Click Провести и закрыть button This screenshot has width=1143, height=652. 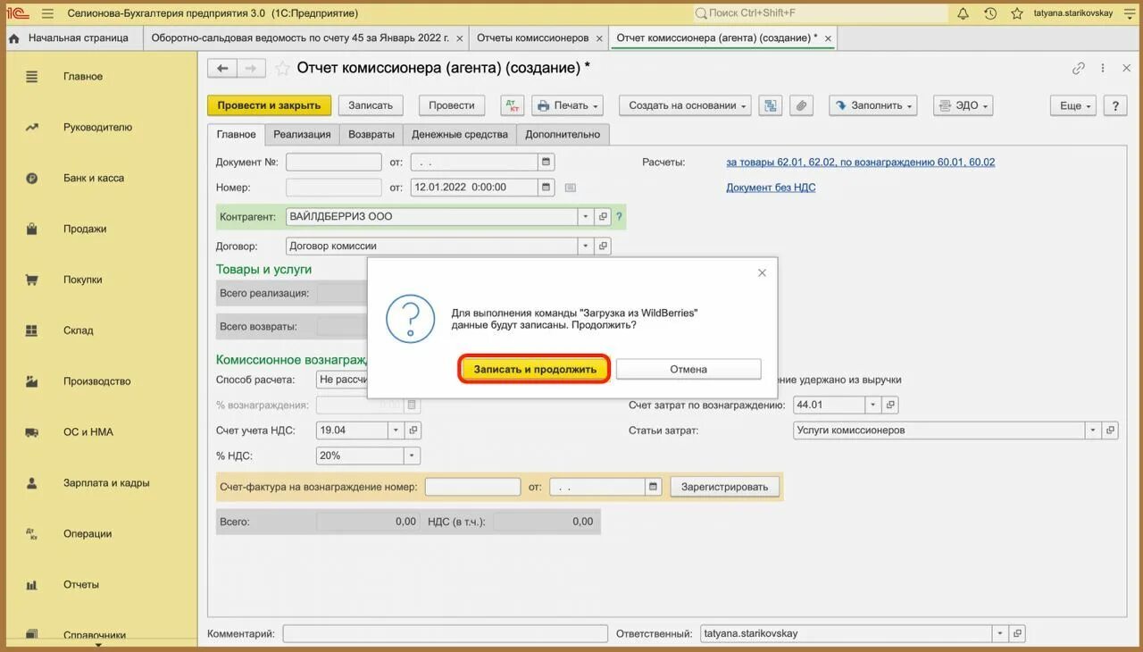pos(269,105)
